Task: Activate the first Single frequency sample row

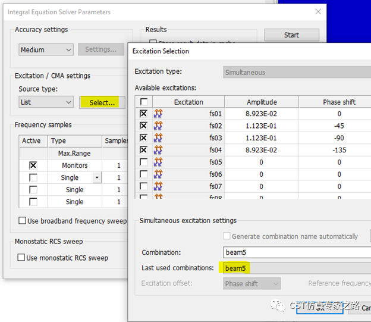Action: click(x=33, y=177)
